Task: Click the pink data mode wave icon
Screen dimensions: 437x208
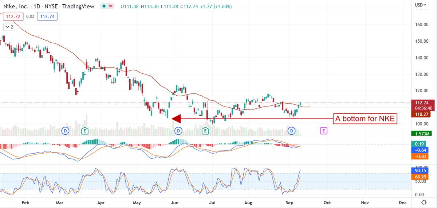Action: pyautogui.click(x=111, y=6)
